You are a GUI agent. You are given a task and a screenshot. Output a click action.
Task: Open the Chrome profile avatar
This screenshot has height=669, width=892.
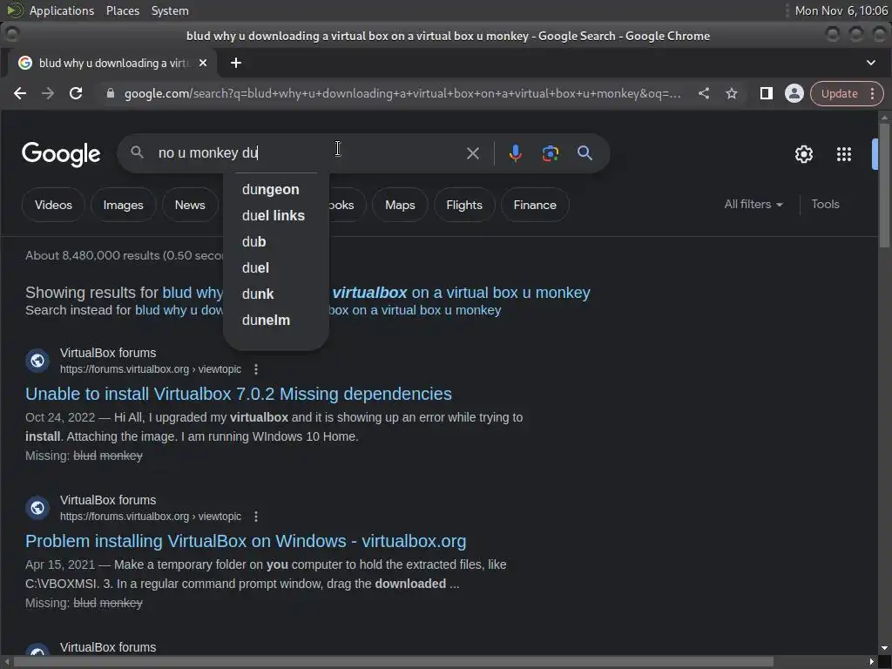click(x=794, y=93)
